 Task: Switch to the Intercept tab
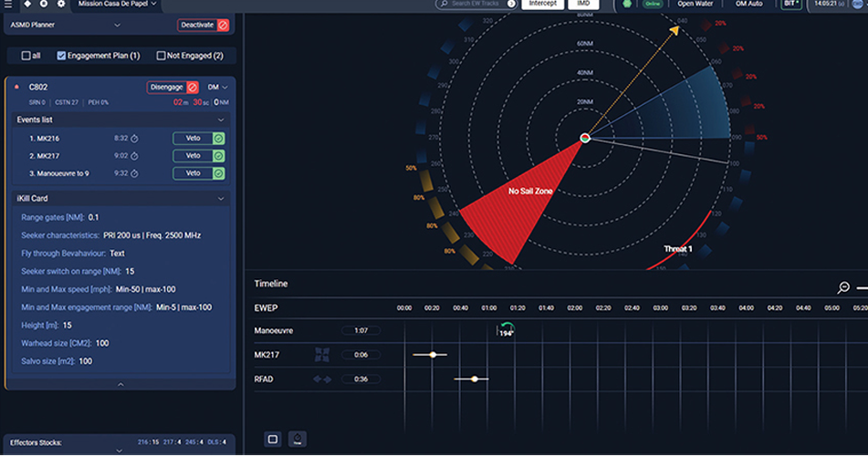(541, 5)
